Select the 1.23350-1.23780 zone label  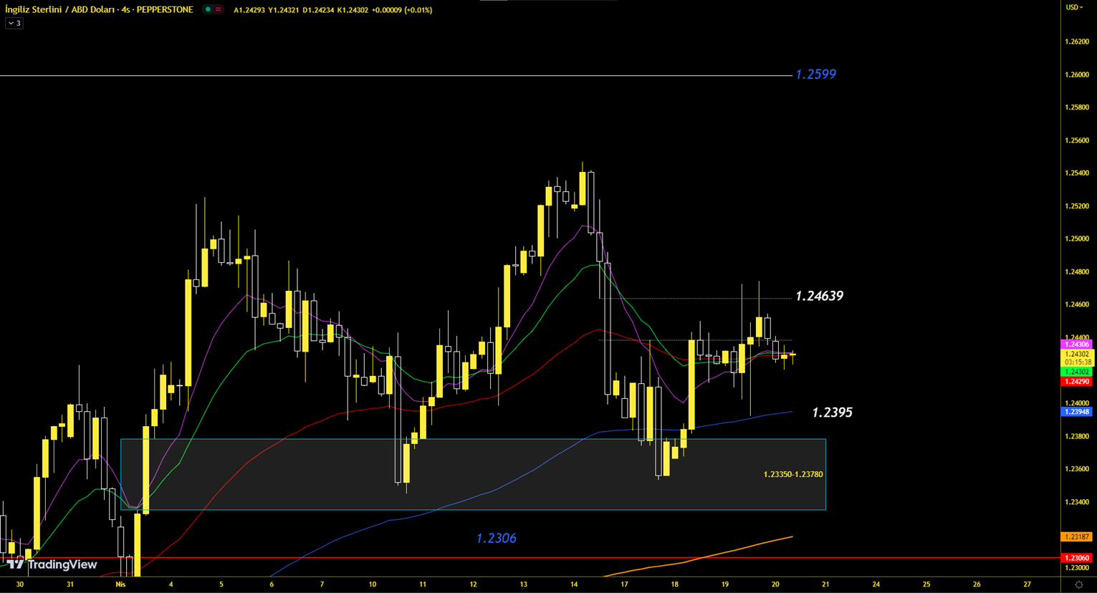[x=793, y=474]
